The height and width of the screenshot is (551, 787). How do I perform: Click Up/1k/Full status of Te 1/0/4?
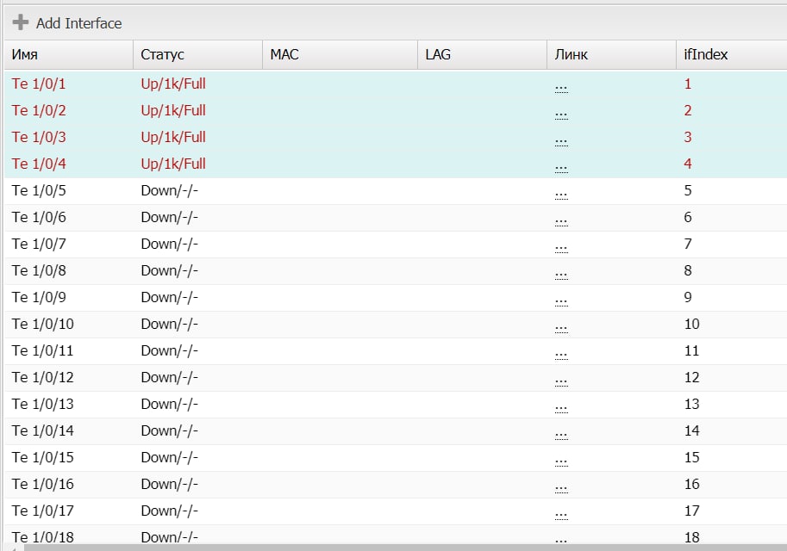coord(173,164)
